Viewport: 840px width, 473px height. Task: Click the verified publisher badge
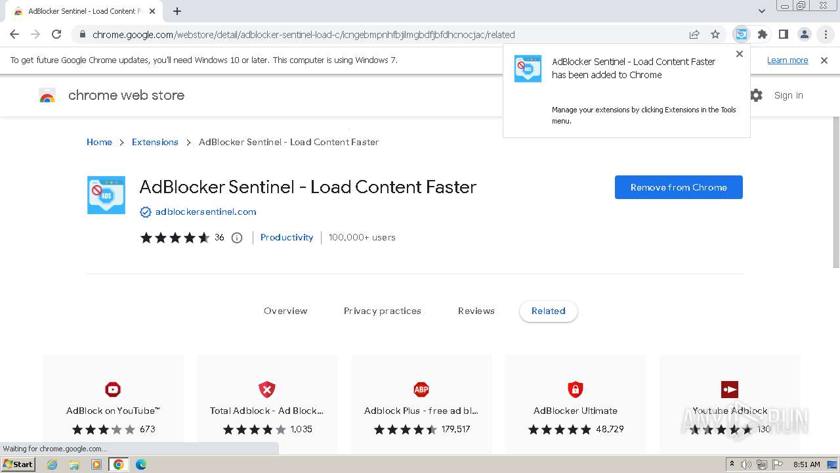145,212
